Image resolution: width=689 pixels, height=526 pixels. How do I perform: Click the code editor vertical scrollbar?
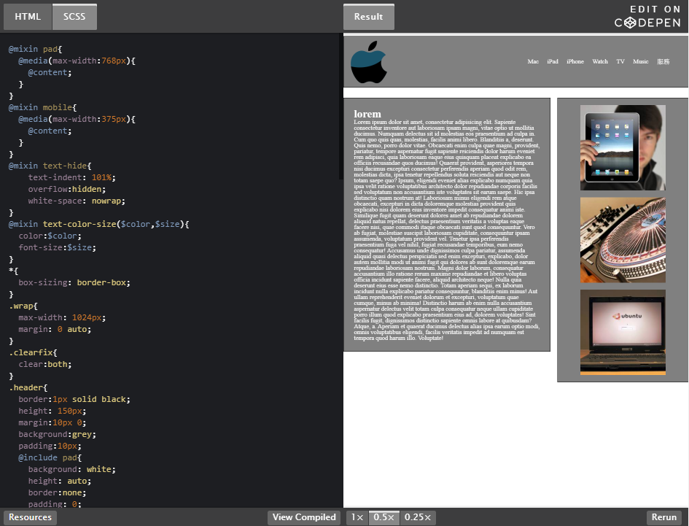[x=340, y=108]
